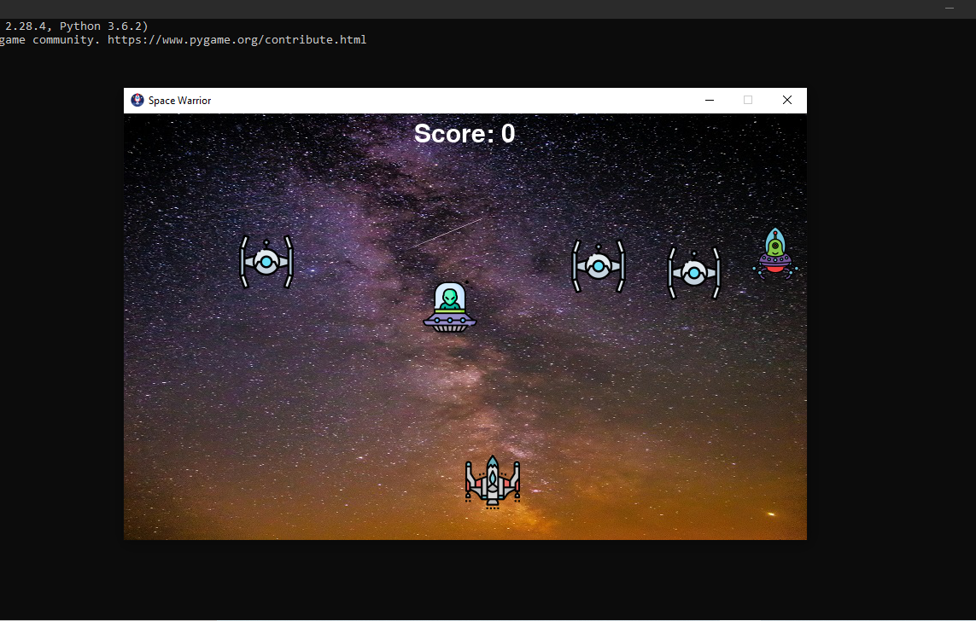976x621 pixels.
Task: Click the Space Warrior window title
Action: pyautogui.click(x=179, y=101)
